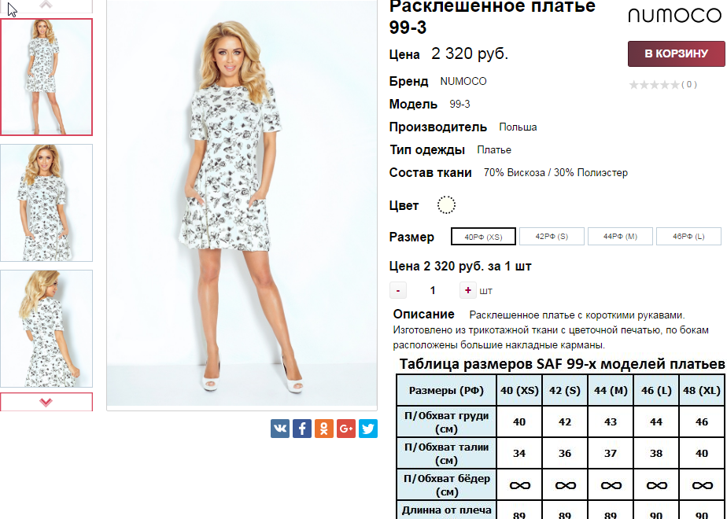Screen dimensions: 727x519
Task: Decrease quantity with minus button
Action: (398, 290)
